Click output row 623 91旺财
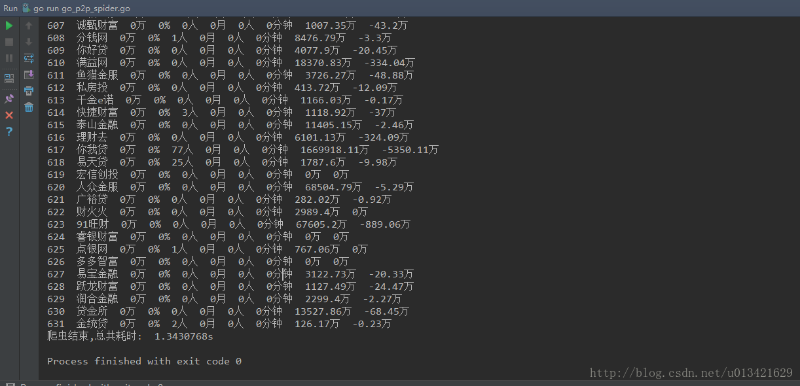Screen dimensions: 800x386 coord(229,224)
